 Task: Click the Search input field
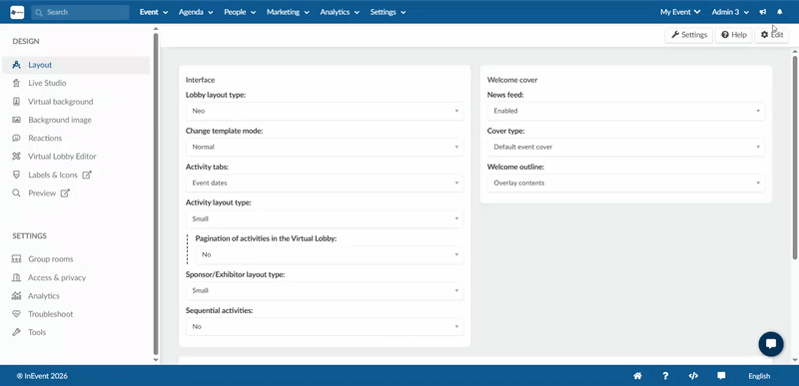80,12
